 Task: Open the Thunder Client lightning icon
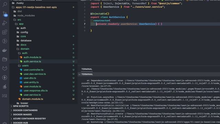(x=4, y=77)
